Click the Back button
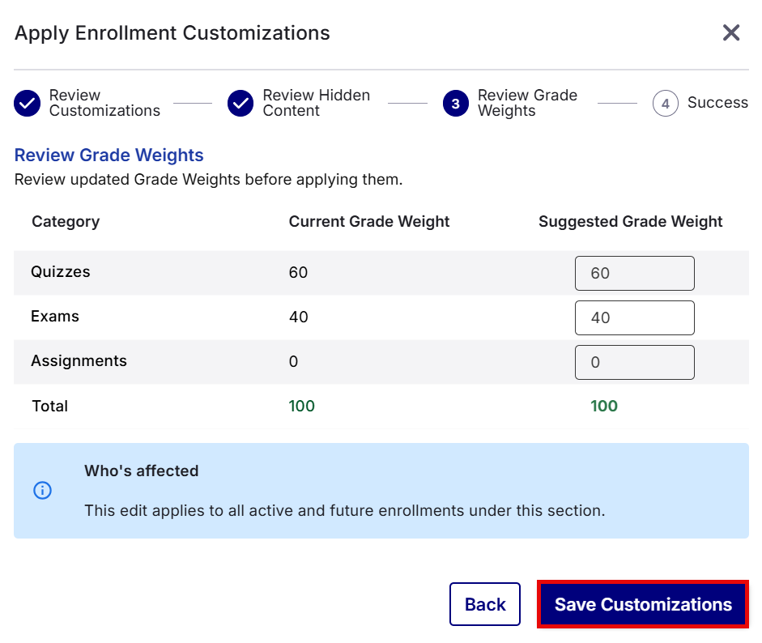This screenshot has height=643, width=762. tap(484, 604)
